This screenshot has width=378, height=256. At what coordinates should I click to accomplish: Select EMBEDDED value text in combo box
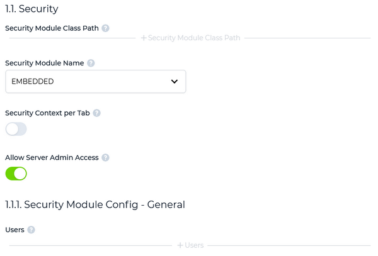tap(33, 82)
